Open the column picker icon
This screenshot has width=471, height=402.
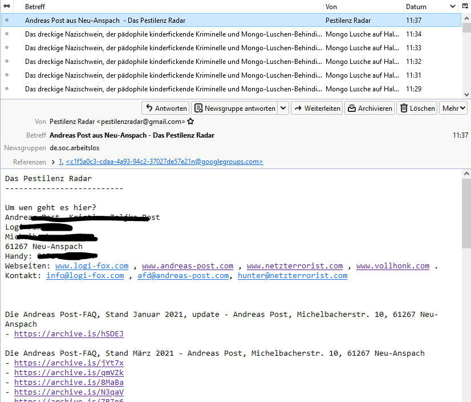pyautogui.click(x=465, y=6)
